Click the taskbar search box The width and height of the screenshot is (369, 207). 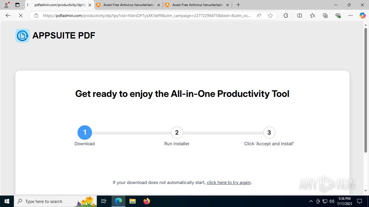(55, 201)
